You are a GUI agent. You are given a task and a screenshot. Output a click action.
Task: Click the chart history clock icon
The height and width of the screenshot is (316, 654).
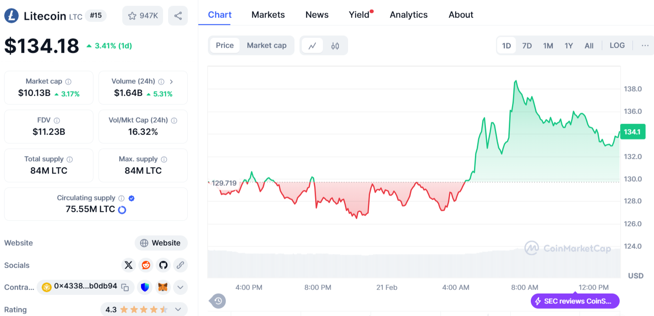(x=218, y=301)
